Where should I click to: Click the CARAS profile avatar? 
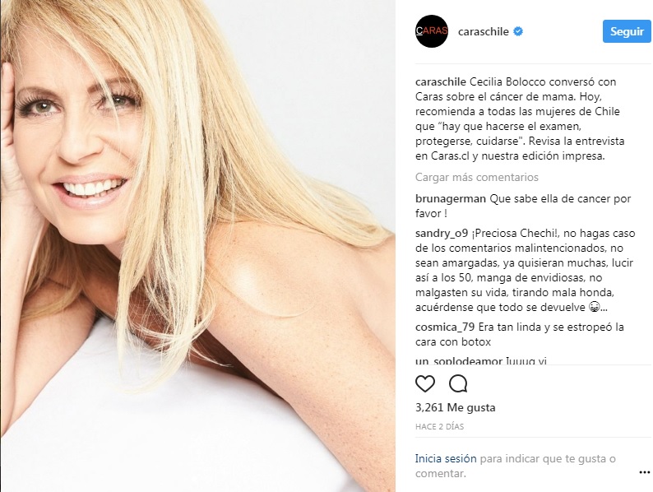tap(432, 31)
